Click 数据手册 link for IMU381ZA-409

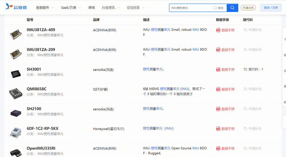228,30
